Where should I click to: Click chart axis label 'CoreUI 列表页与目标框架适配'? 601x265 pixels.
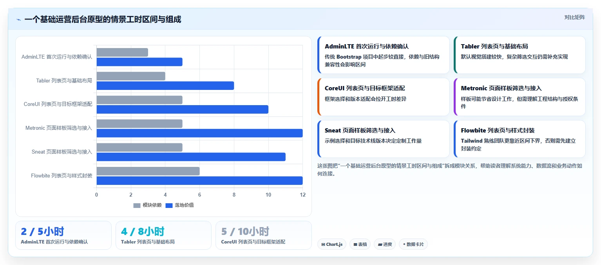[58, 104]
